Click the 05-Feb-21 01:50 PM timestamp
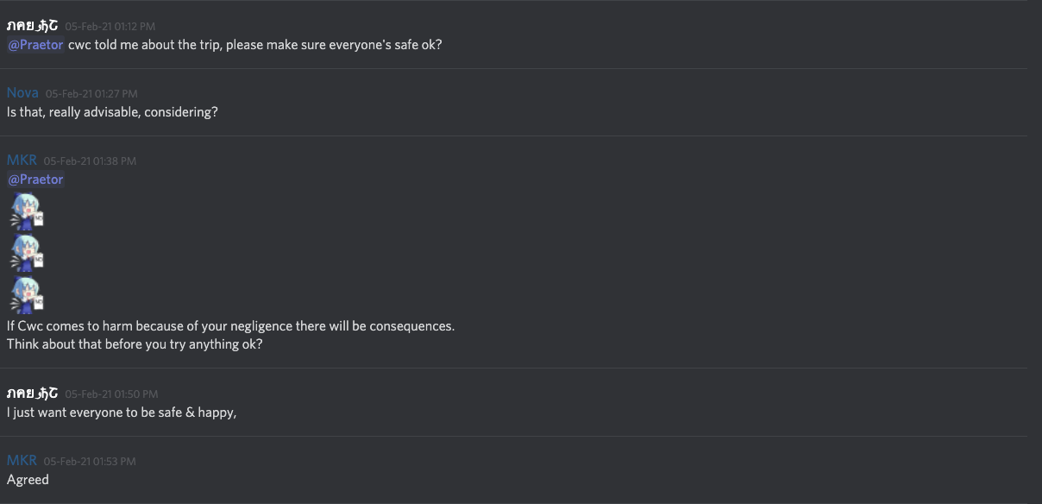 [110, 394]
